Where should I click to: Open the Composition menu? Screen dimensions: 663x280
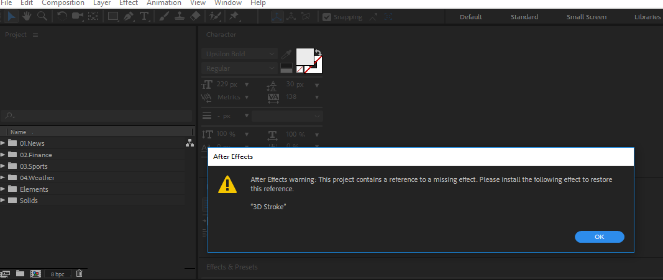pos(63,3)
